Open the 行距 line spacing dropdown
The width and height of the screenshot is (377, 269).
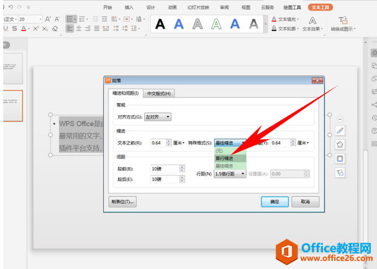tap(230, 174)
